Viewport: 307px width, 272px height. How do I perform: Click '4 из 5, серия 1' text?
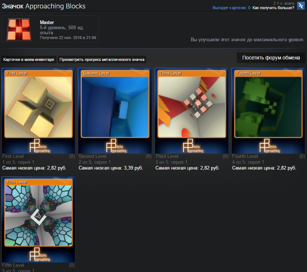click(248, 162)
